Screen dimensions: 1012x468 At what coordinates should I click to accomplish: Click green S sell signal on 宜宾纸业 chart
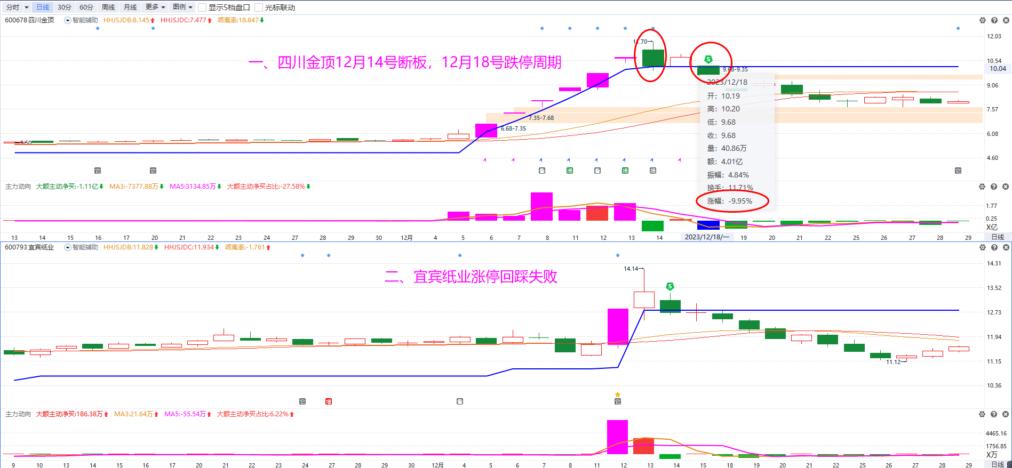click(670, 287)
